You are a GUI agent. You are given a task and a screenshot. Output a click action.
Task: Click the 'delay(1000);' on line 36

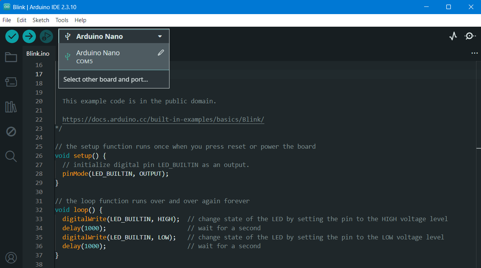[x=84, y=246]
